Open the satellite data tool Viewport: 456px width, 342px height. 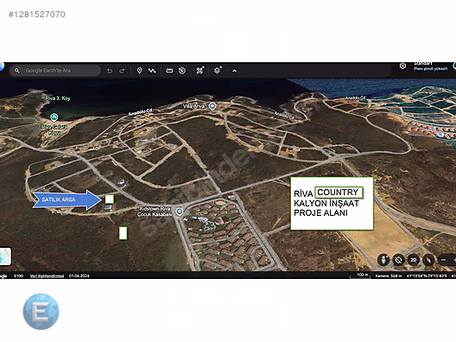[199, 70]
